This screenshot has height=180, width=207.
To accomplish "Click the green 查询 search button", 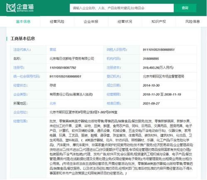I will pyautogui.click(x=185, y=8).
